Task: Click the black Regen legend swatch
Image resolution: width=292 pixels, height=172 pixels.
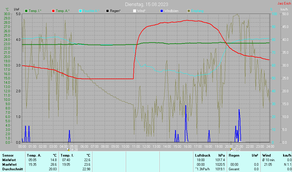Action: click(108, 11)
